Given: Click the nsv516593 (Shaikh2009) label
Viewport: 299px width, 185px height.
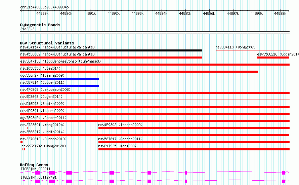Looking at the screenshot, I should point(42,104).
